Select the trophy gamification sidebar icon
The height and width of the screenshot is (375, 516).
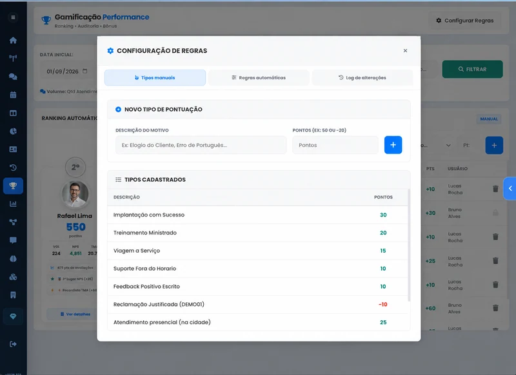13,186
